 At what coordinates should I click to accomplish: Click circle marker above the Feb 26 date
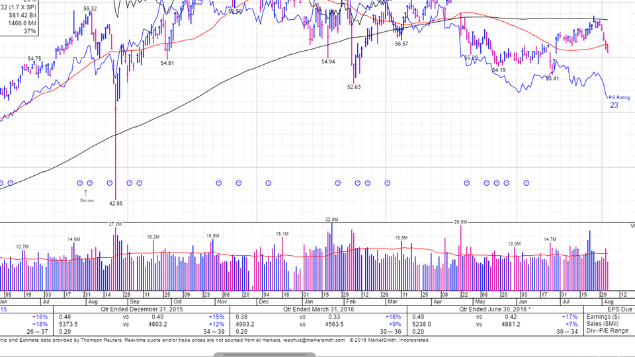[387, 183]
